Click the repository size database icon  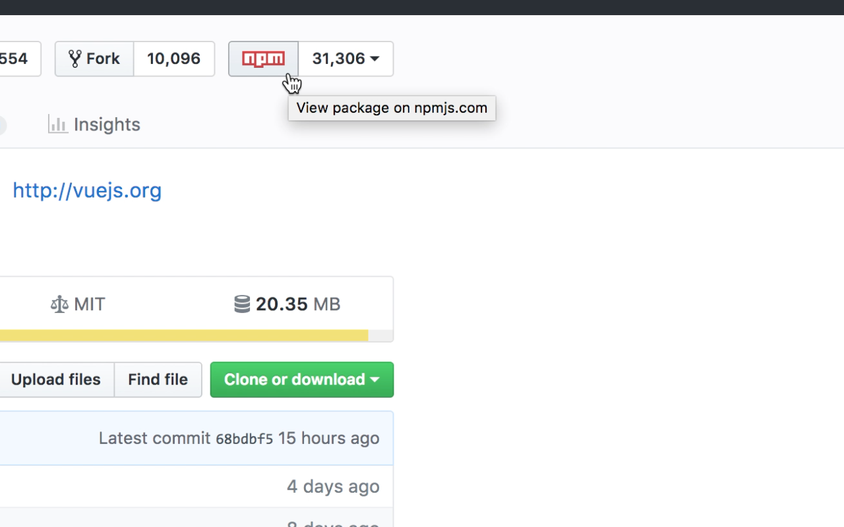(x=241, y=304)
